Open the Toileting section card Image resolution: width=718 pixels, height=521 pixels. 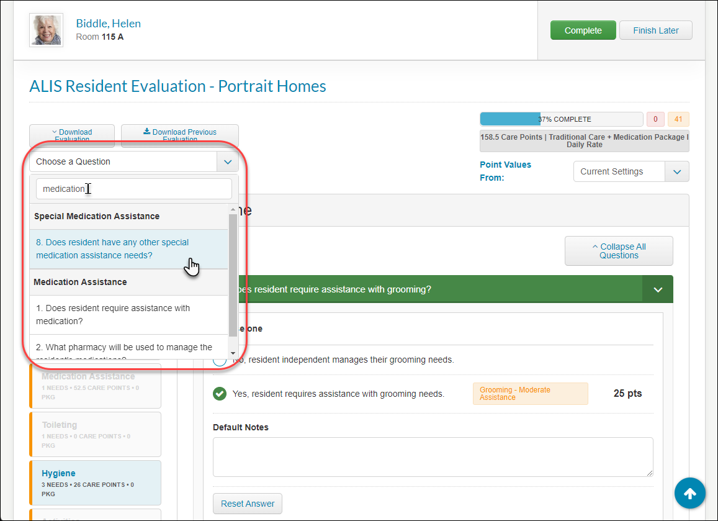(x=95, y=435)
